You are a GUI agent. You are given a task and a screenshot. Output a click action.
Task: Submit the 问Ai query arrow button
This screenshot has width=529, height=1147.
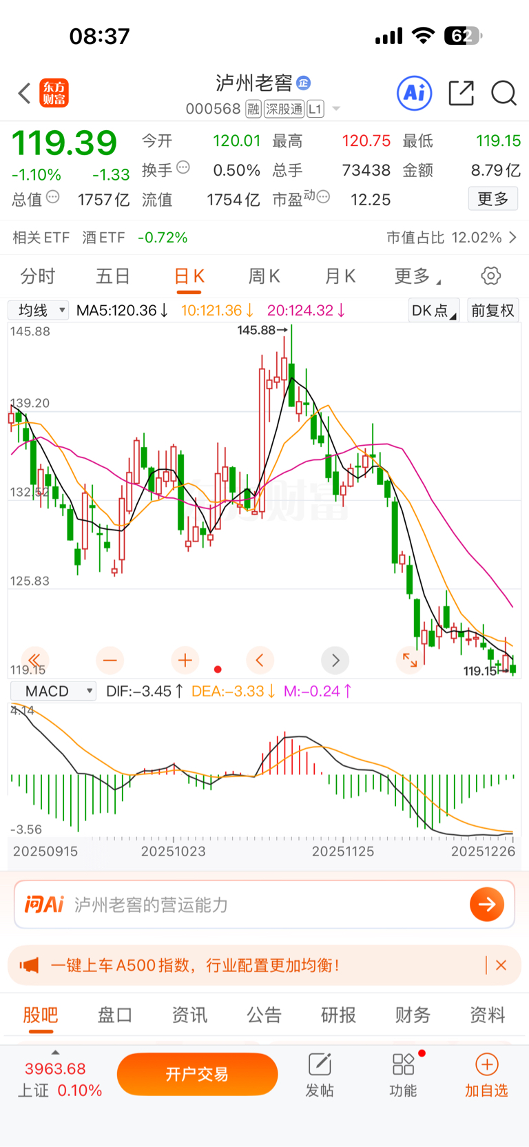(487, 905)
